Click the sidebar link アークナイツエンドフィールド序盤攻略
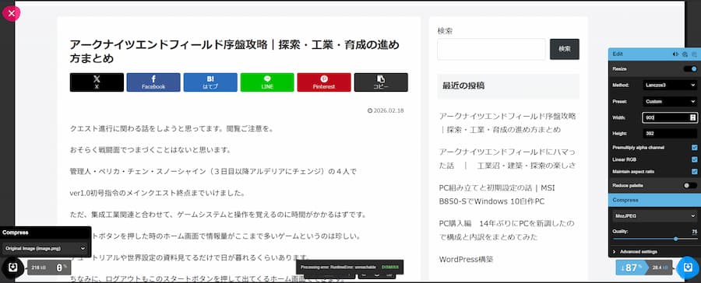Image resolution: width=701 pixels, height=283 pixels. click(507, 123)
